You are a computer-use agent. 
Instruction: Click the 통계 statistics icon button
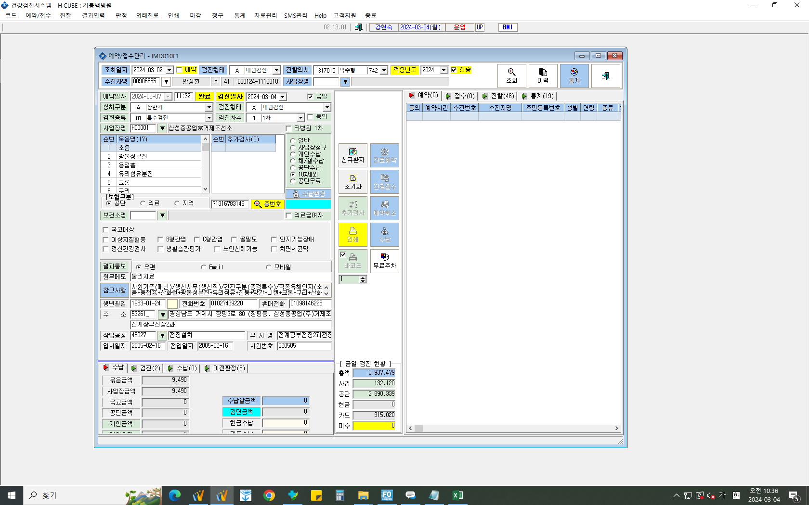click(x=574, y=76)
